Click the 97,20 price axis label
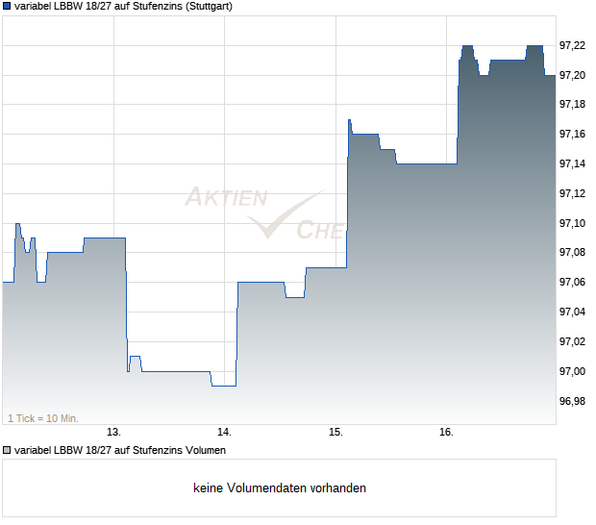Screen dimensions: 596x525 coord(572,75)
